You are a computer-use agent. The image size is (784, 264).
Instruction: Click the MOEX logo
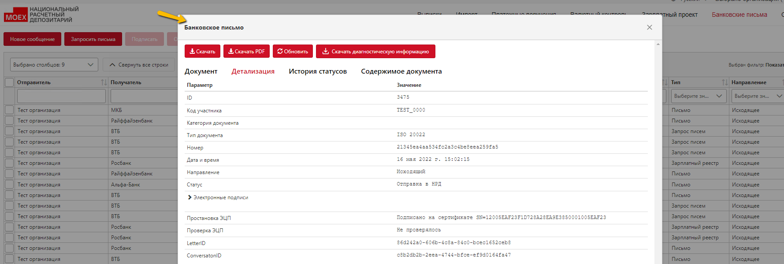coord(41,15)
